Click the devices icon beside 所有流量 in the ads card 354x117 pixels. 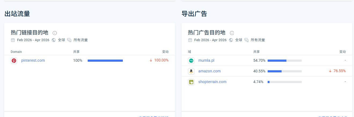click(x=246, y=40)
